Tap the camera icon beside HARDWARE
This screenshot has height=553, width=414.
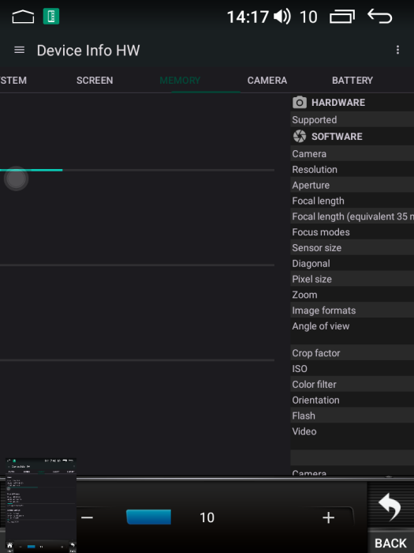click(x=300, y=102)
